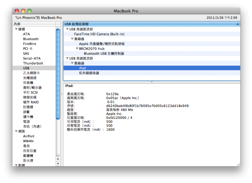Select the iPad device row
This screenshot has height=183, width=252.
coord(152,68)
